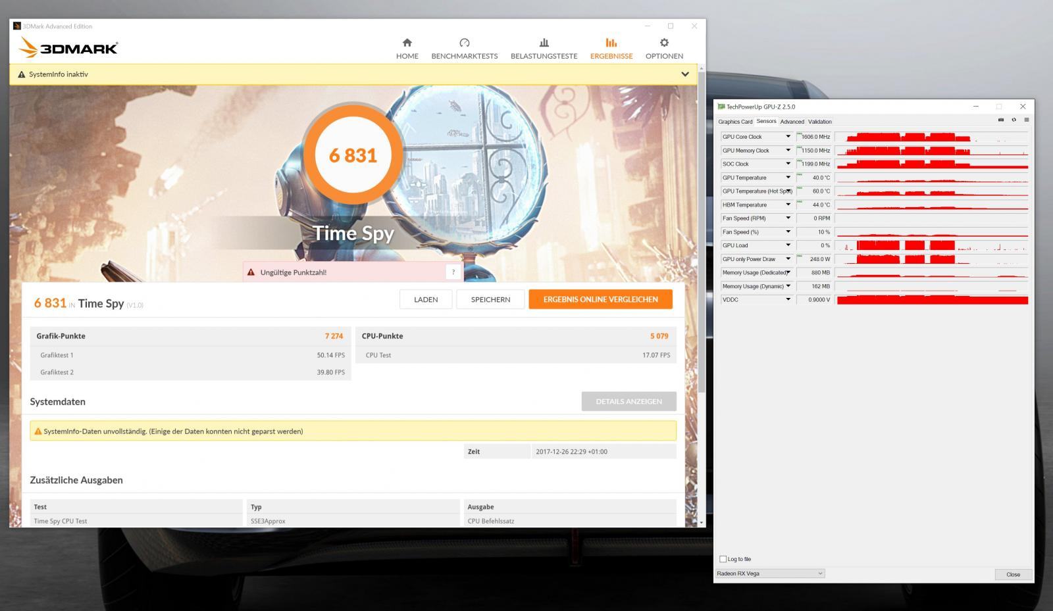Image resolution: width=1053 pixels, height=611 pixels.
Task: Open GPU only Power Draw dropdown
Action: click(x=788, y=259)
